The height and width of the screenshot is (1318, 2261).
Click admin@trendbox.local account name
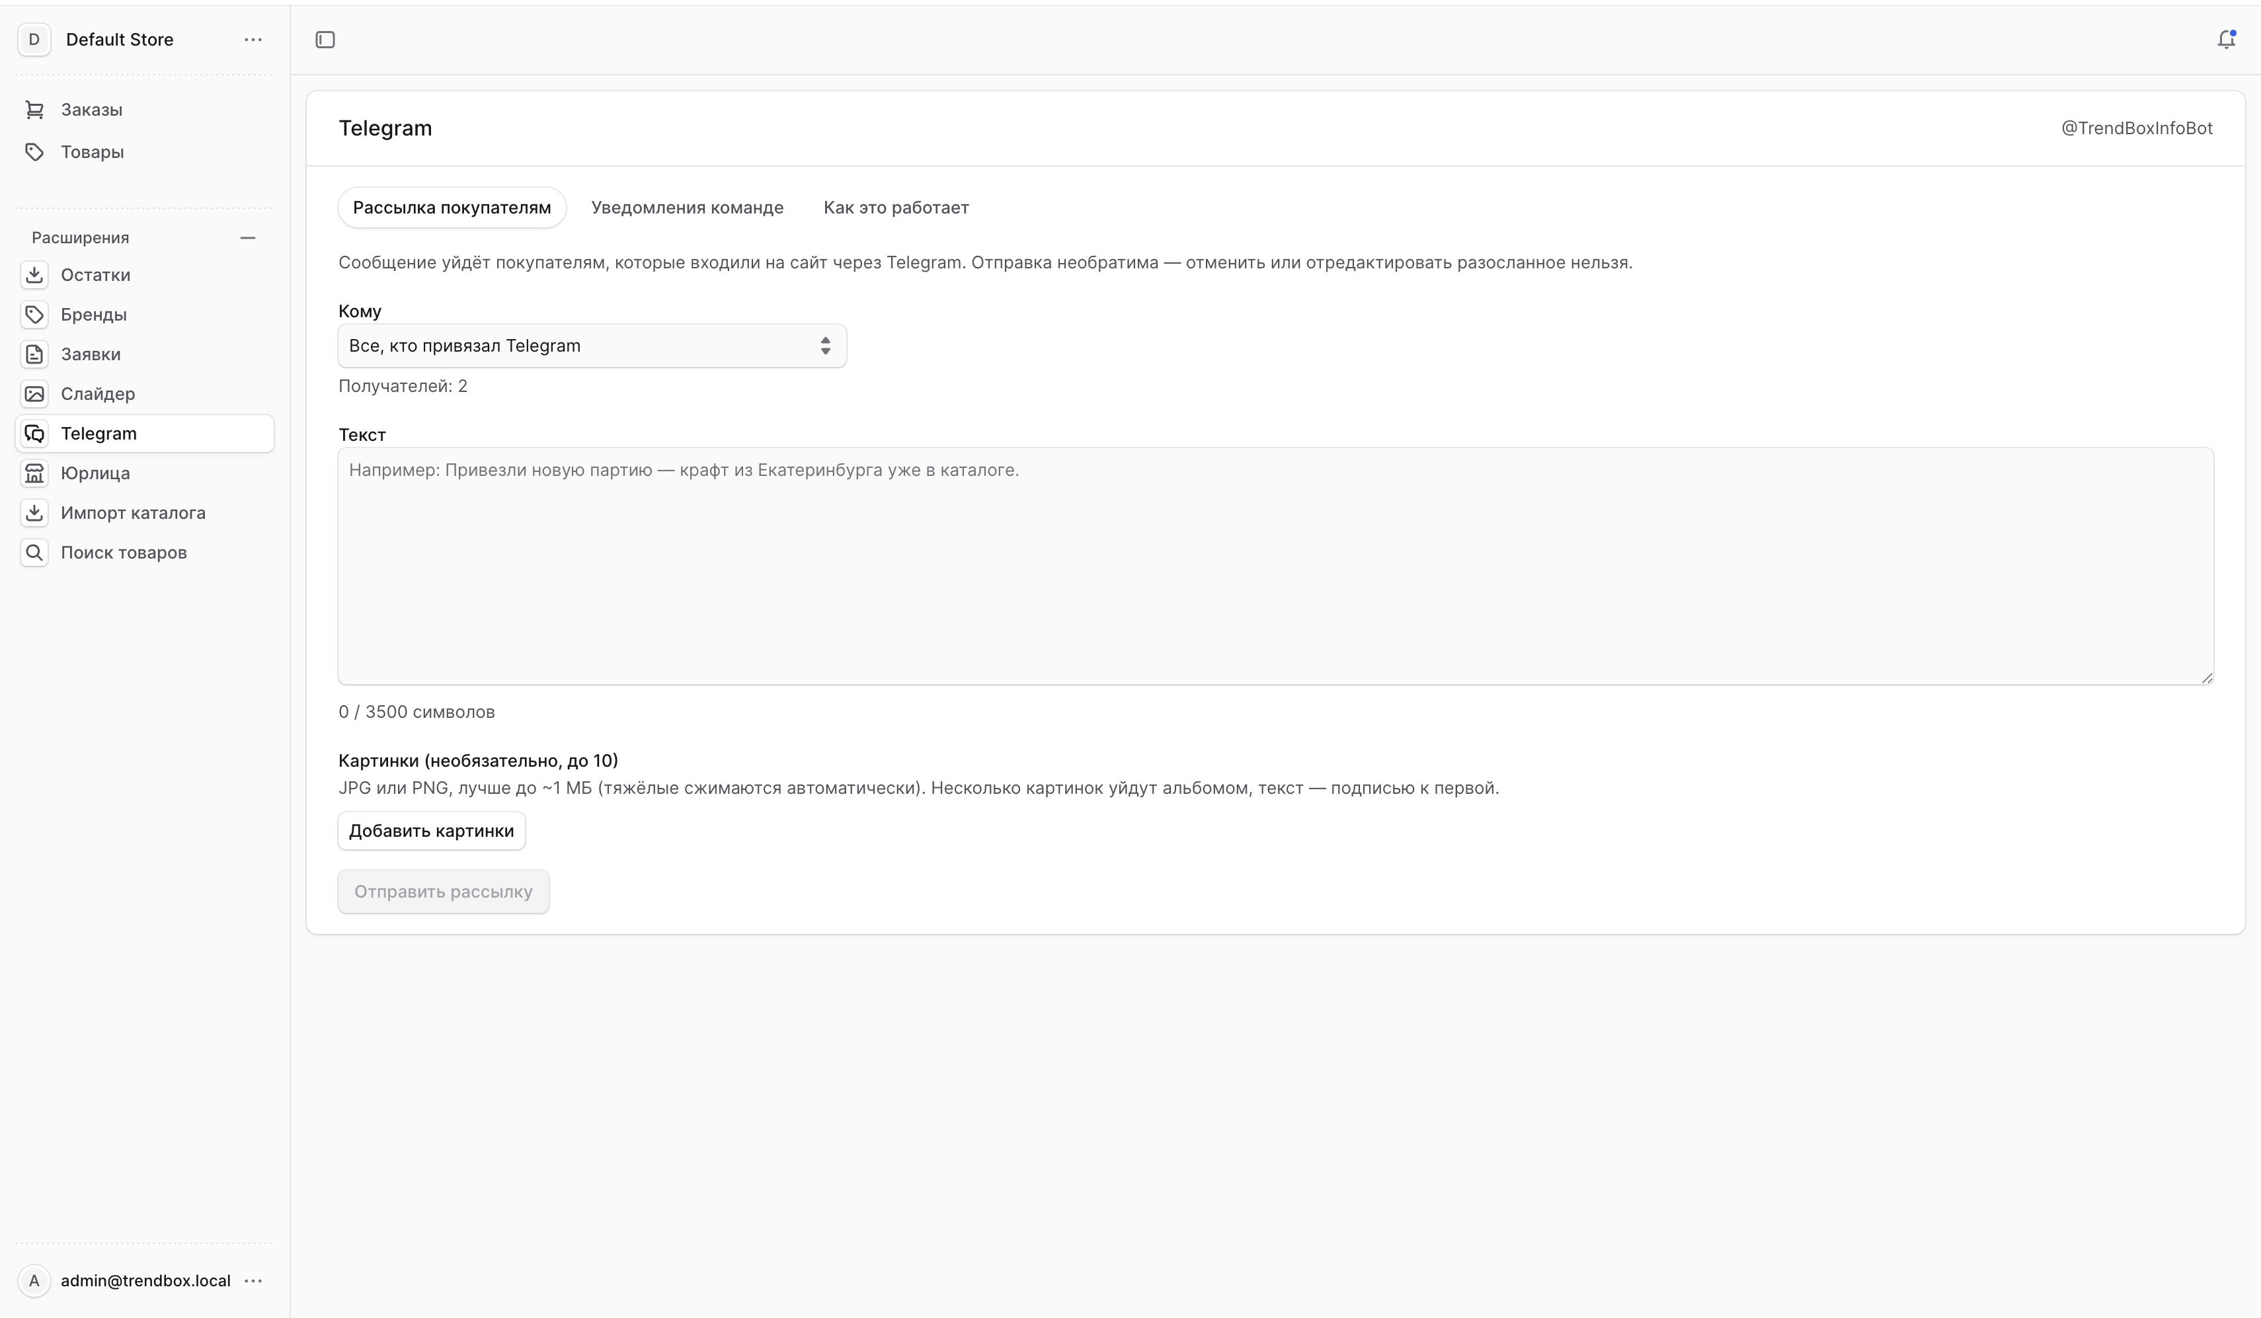pos(145,1280)
